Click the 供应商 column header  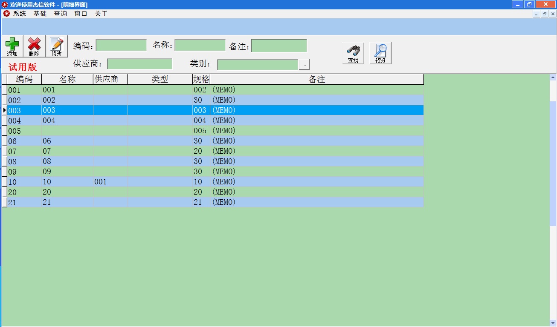pos(110,79)
